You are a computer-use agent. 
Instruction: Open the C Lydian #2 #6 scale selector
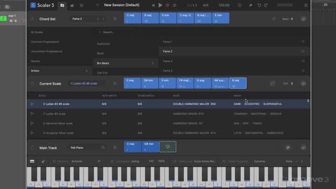coord(87,83)
